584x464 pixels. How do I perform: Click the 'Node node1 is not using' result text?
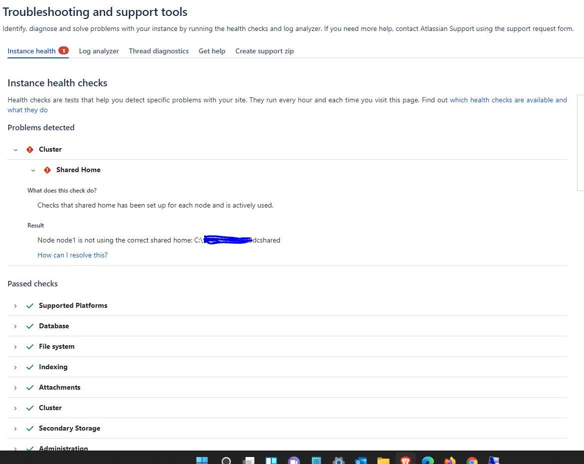[x=159, y=240]
